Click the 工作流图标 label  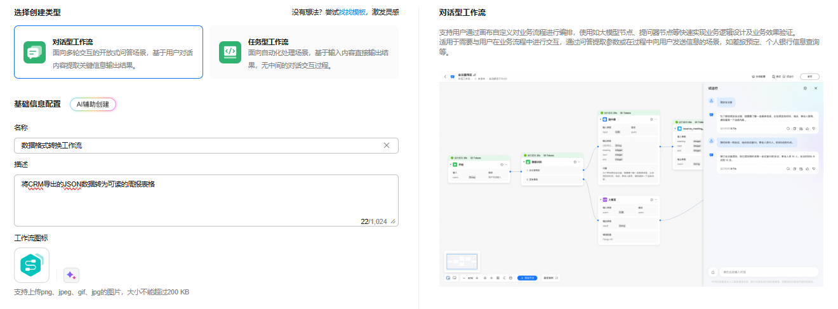click(31, 238)
